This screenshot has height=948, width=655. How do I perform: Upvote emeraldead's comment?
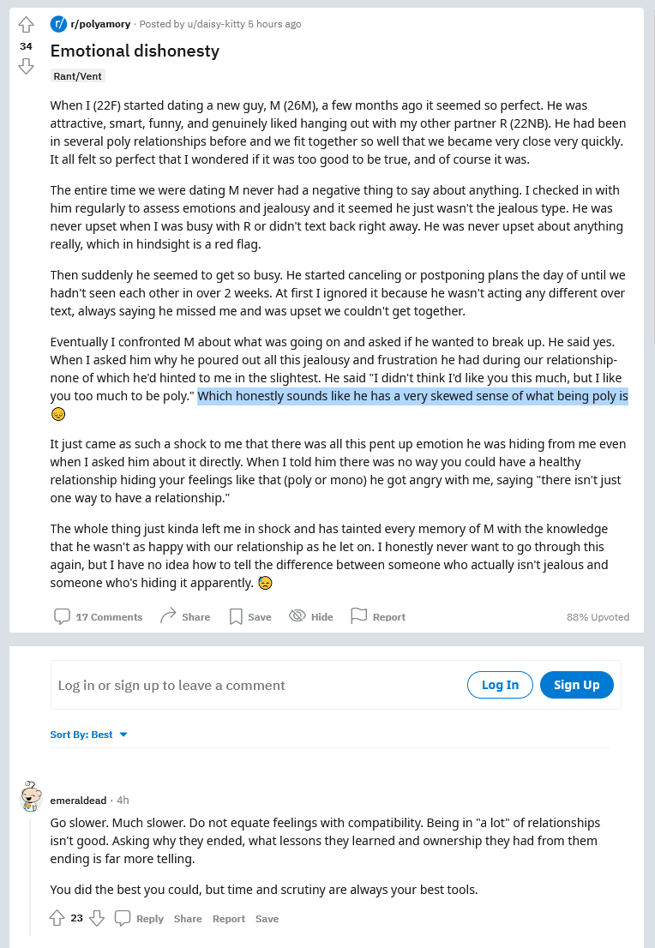[x=57, y=918]
